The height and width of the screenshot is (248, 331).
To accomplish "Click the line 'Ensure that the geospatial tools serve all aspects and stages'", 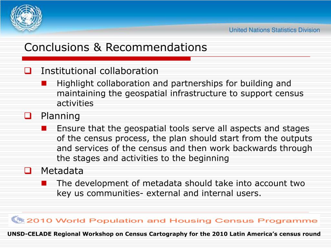I will (x=183, y=129).
